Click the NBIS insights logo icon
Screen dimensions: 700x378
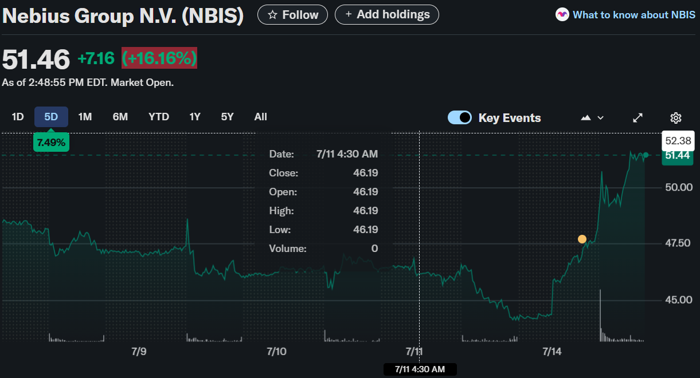point(562,15)
